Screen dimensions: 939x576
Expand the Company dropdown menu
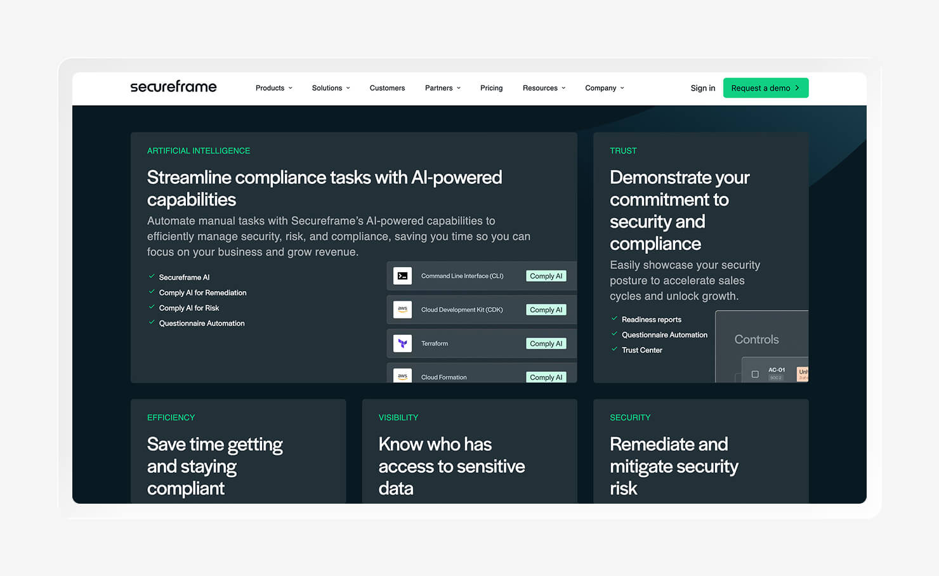point(605,88)
